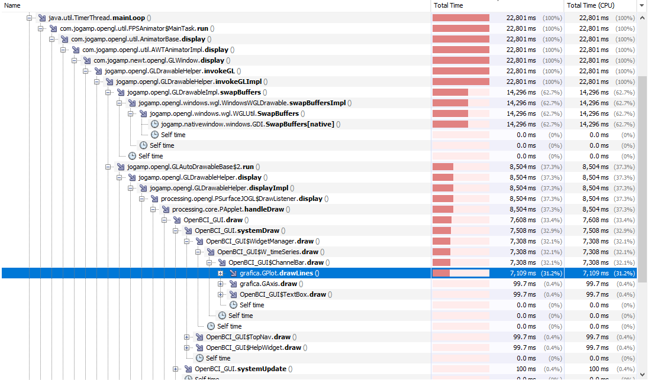The width and height of the screenshot is (648, 380).
Task: Expand the grafica.GPlot.drawLines node
Action: click(220, 273)
